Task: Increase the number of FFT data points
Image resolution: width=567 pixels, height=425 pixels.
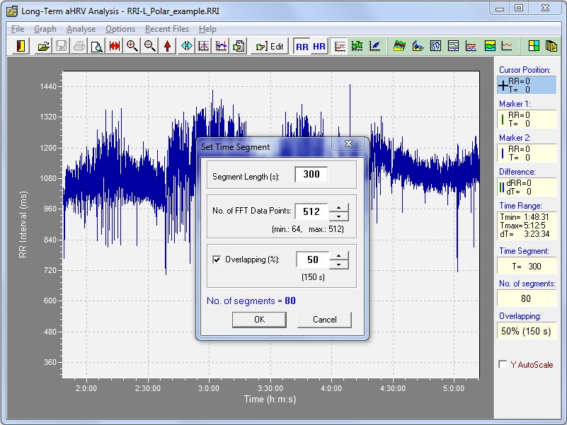Action: [340, 207]
